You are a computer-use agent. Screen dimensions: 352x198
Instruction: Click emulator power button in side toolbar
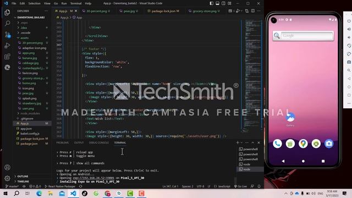(349, 21)
